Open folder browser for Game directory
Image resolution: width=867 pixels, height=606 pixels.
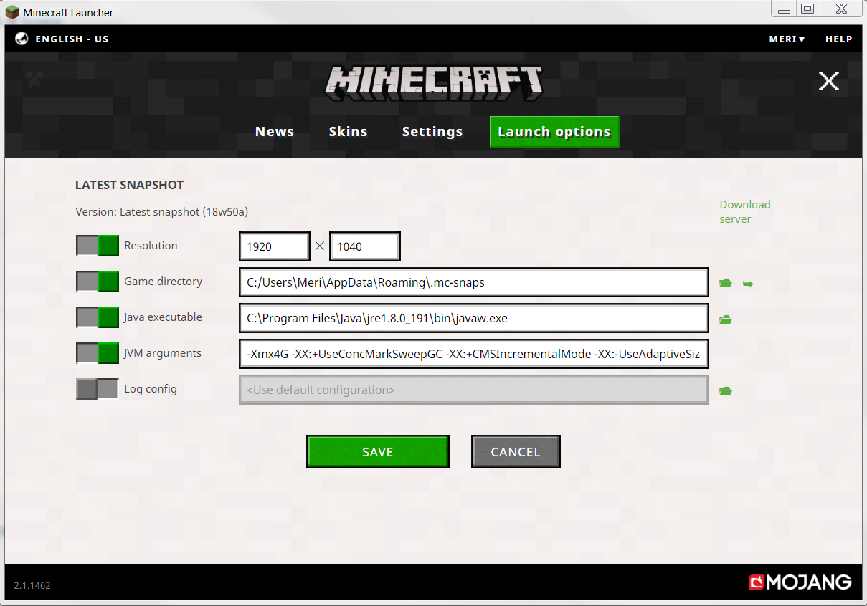click(726, 284)
